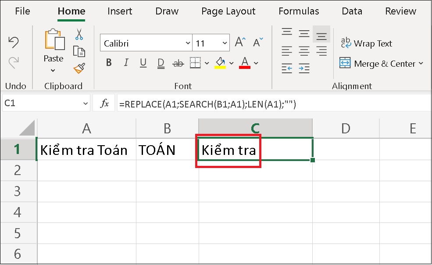Select cell B1 containing TOÁN
This screenshot has width=432, height=265.
click(167, 150)
